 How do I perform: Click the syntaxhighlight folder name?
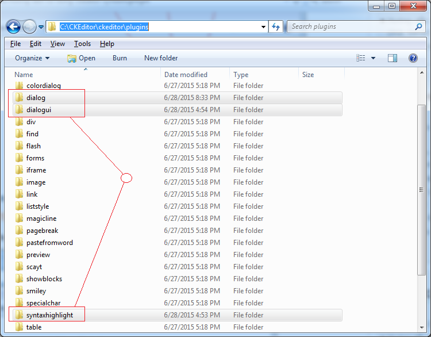(49, 315)
